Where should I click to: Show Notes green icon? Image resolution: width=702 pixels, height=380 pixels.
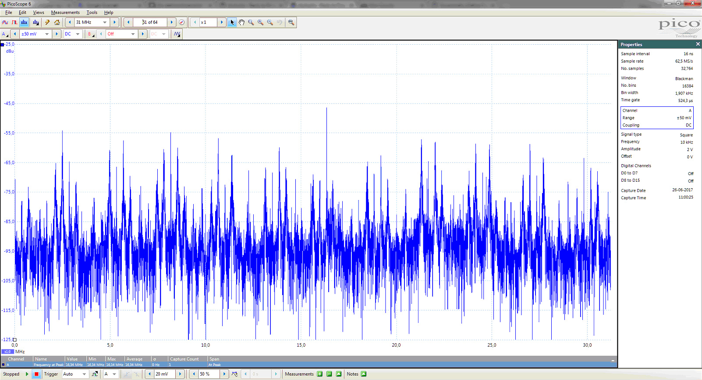pyautogui.click(x=364, y=374)
